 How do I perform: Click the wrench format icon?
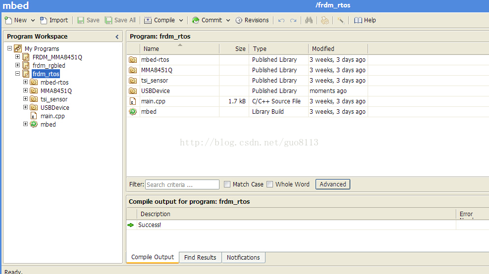pyautogui.click(x=340, y=21)
